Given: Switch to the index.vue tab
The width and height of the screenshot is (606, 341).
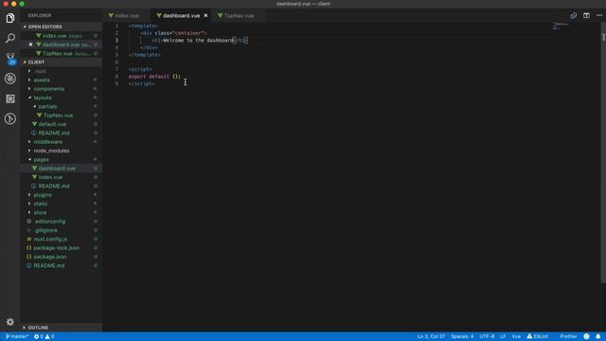Looking at the screenshot, I should pos(127,15).
